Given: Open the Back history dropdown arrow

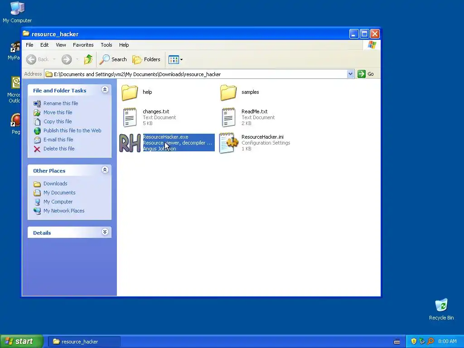Looking at the screenshot, I should click(x=54, y=59).
